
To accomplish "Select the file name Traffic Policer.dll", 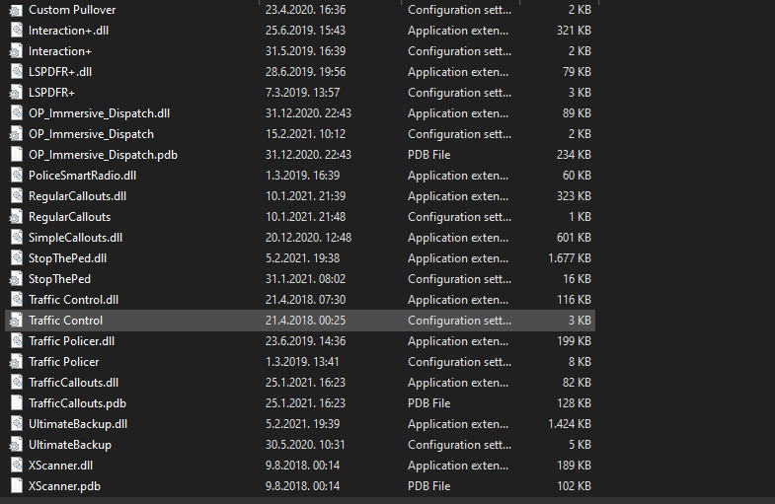I will [x=72, y=341].
